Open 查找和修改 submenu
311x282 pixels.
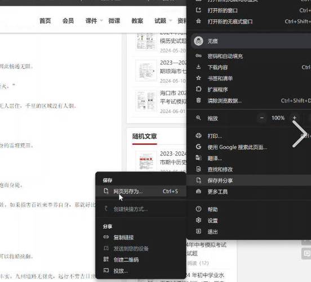(249, 169)
